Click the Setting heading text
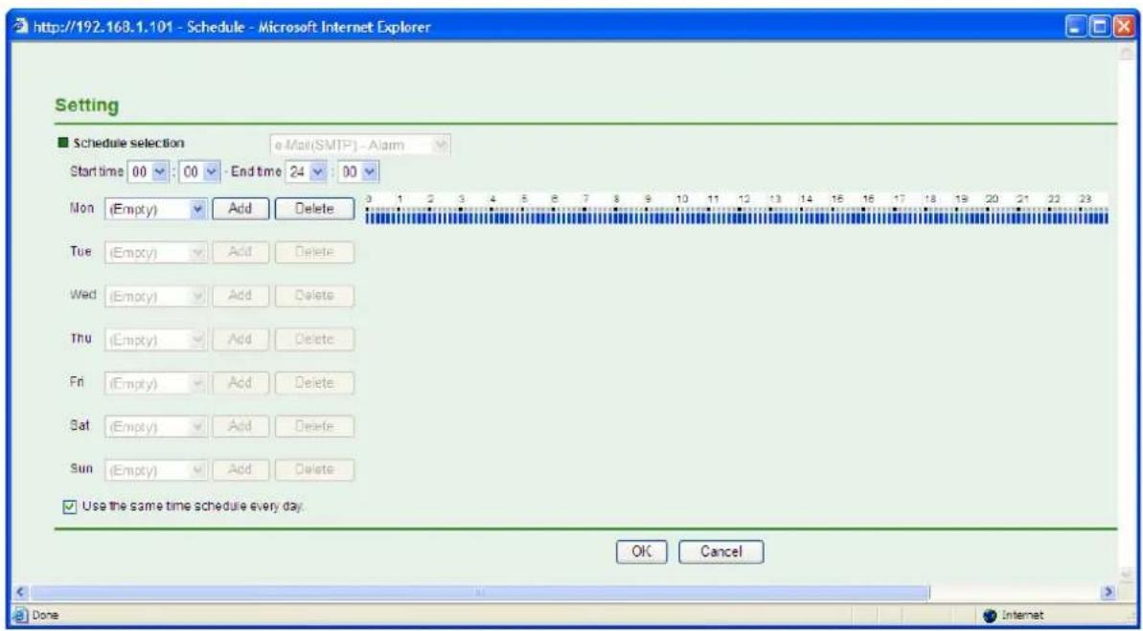 click(87, 105)
